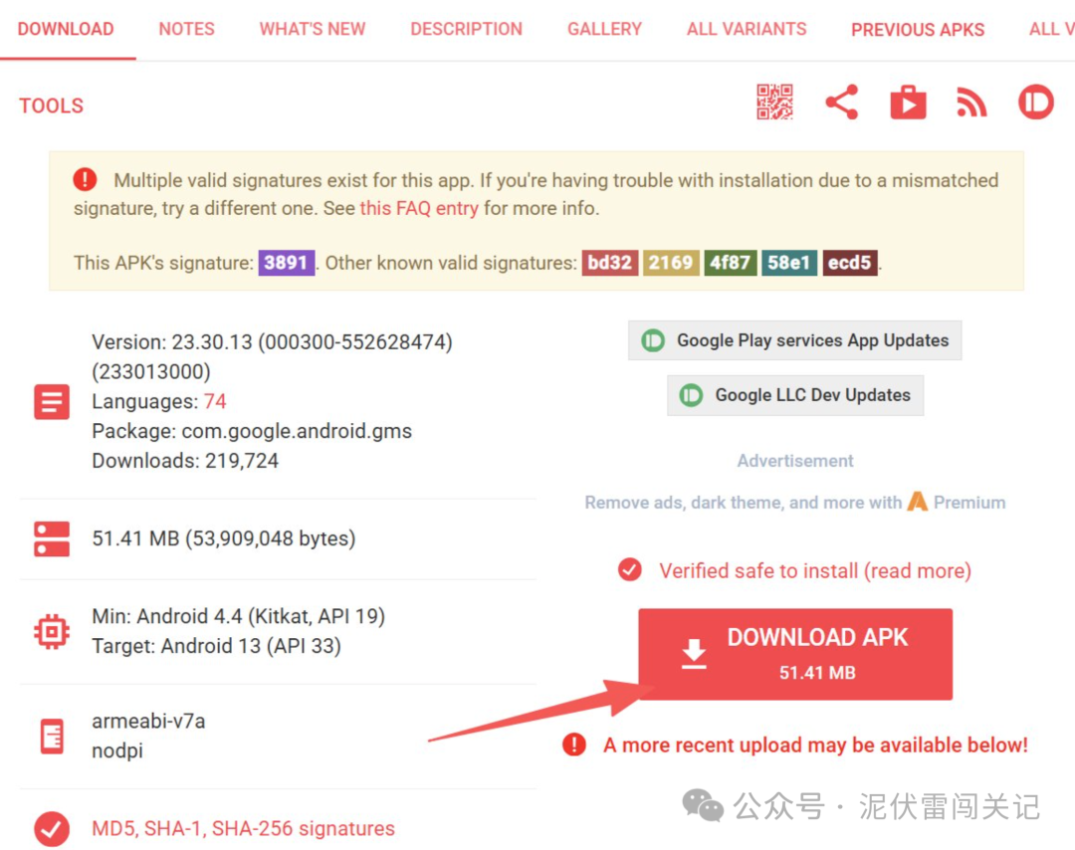
Task: Click the share icon in Tools
Action: (x=842, y=103)
